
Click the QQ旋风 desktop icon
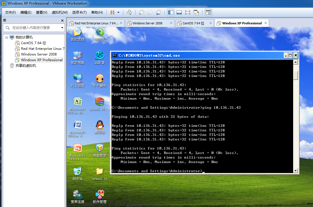point(100,34)
